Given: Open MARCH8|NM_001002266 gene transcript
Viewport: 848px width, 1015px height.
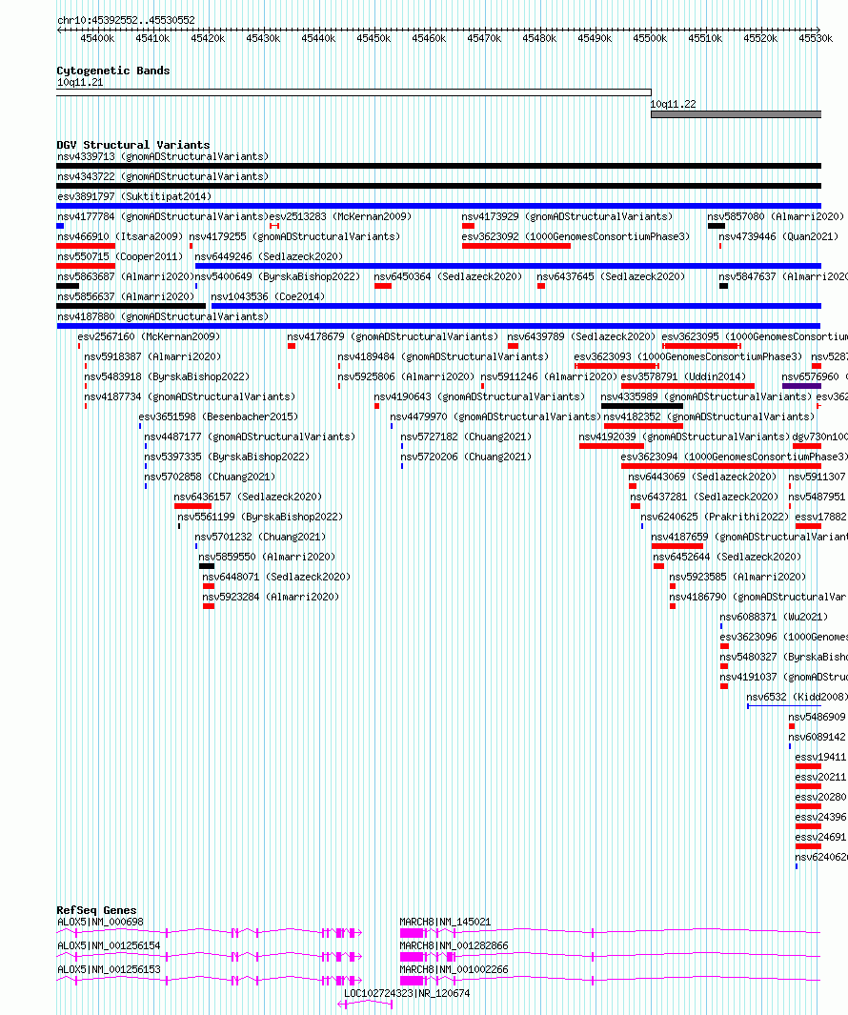Looking at the screenshot, I should (x=454, y=970).
